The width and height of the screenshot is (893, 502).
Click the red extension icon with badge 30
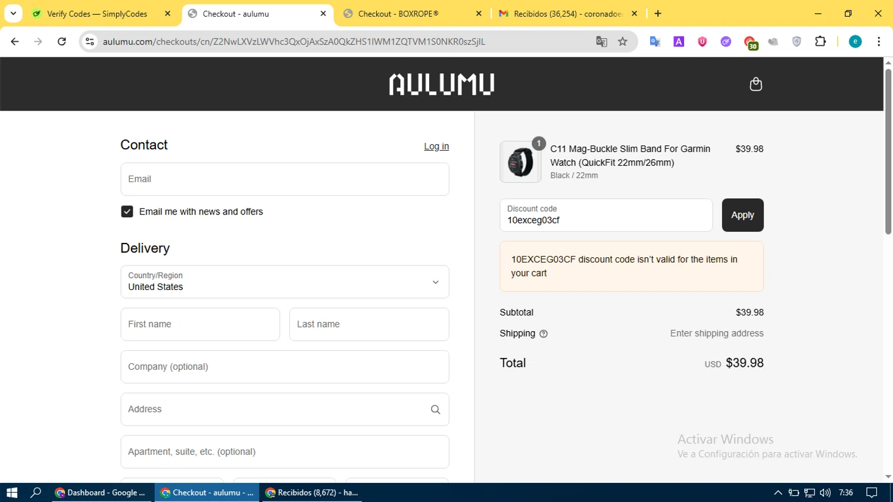tap(750, 42)
